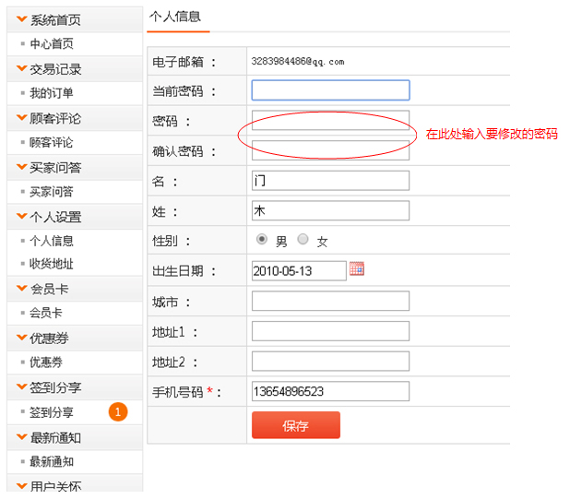This screenshot has width=570, height=499.
Task: Switch to the 个人信息 tab
Action: (175, 17)
